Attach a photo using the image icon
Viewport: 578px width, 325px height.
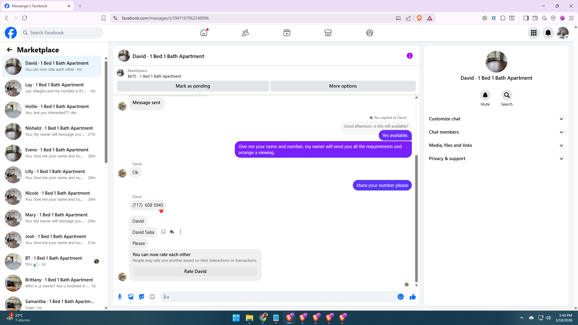[131, 297]
